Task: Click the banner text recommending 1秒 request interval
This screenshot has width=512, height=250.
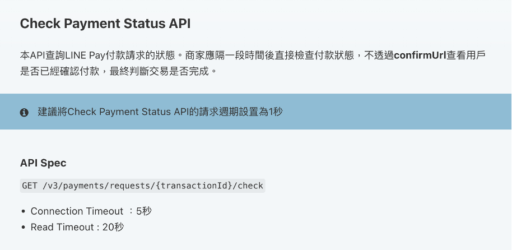Action: 160,112
